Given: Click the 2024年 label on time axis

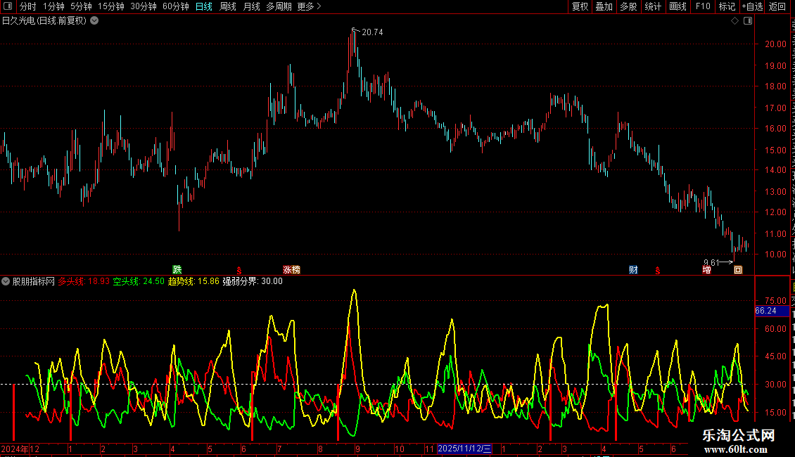Looking at the screenshot, I should (x=15, y=449).
